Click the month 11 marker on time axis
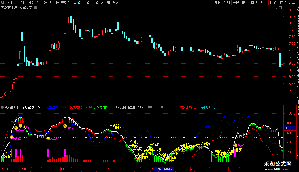Screen dimensions: 299x172 (x=62, y=169)
